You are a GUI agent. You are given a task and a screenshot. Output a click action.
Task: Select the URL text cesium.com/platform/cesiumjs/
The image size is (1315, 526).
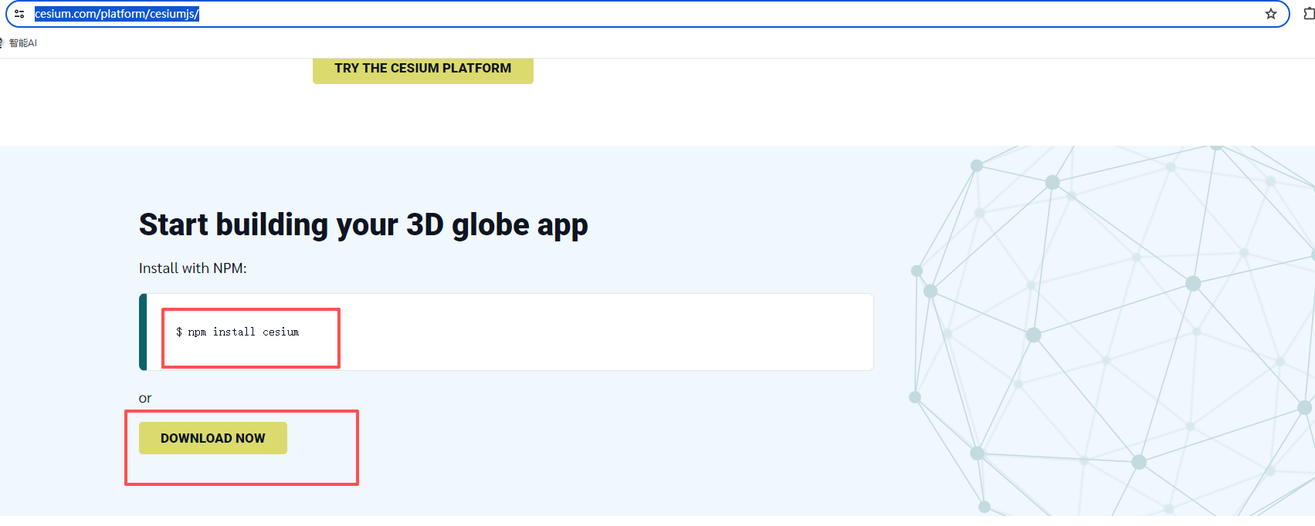pyautogui.click(x=117, y=14)
